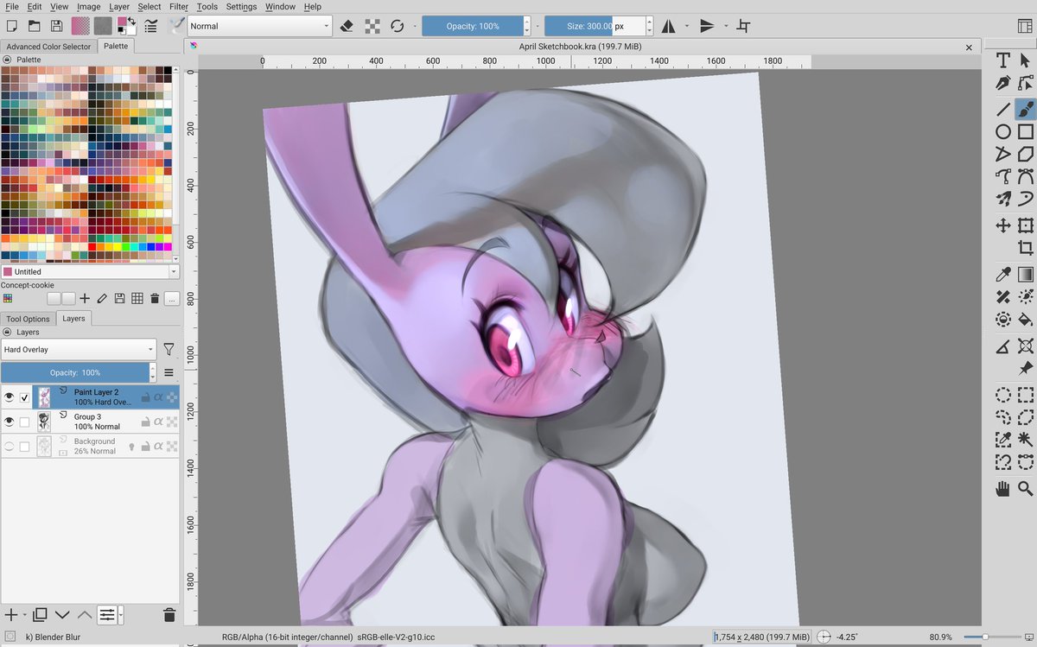Screen dimensions: 1037x647
Task: Toggle preserve alpha checkerboard button
Action: (372, 26)
